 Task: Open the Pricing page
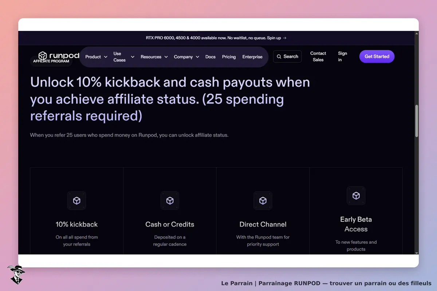(229, 57)
